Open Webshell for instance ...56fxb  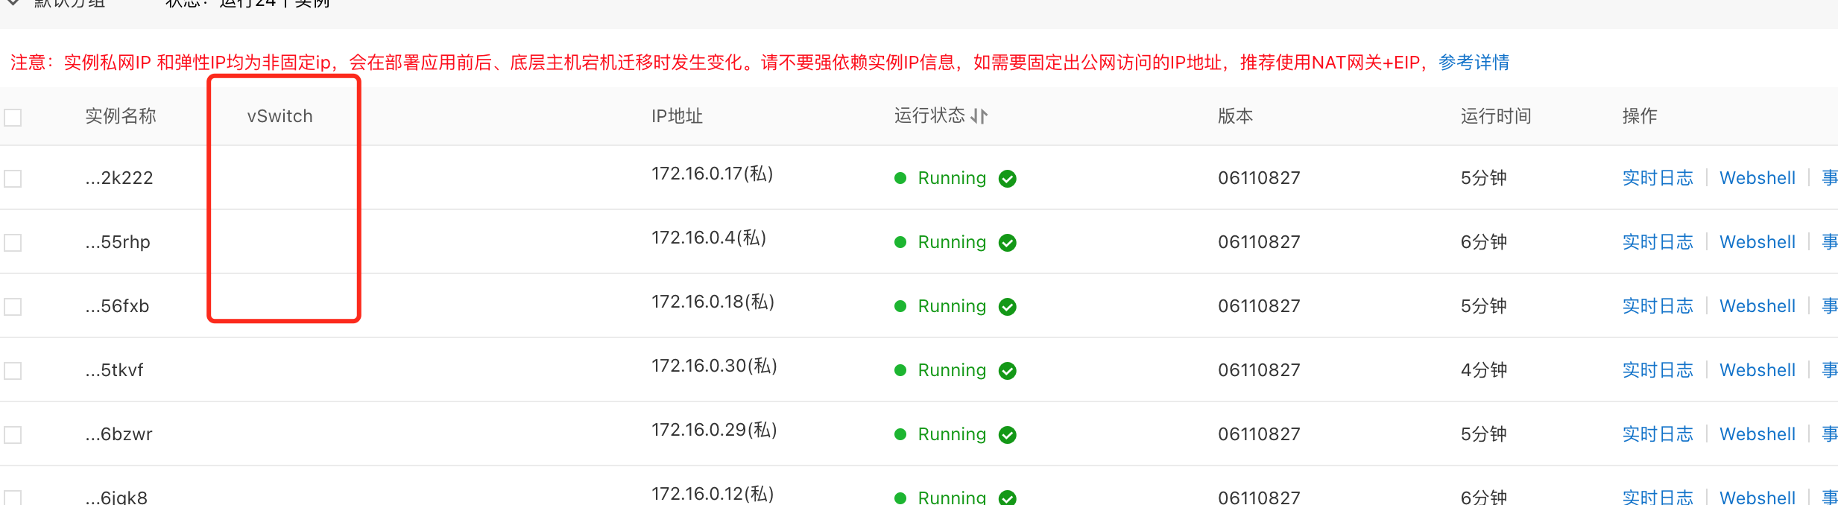pyautogui.click(x=1758, y=306)
